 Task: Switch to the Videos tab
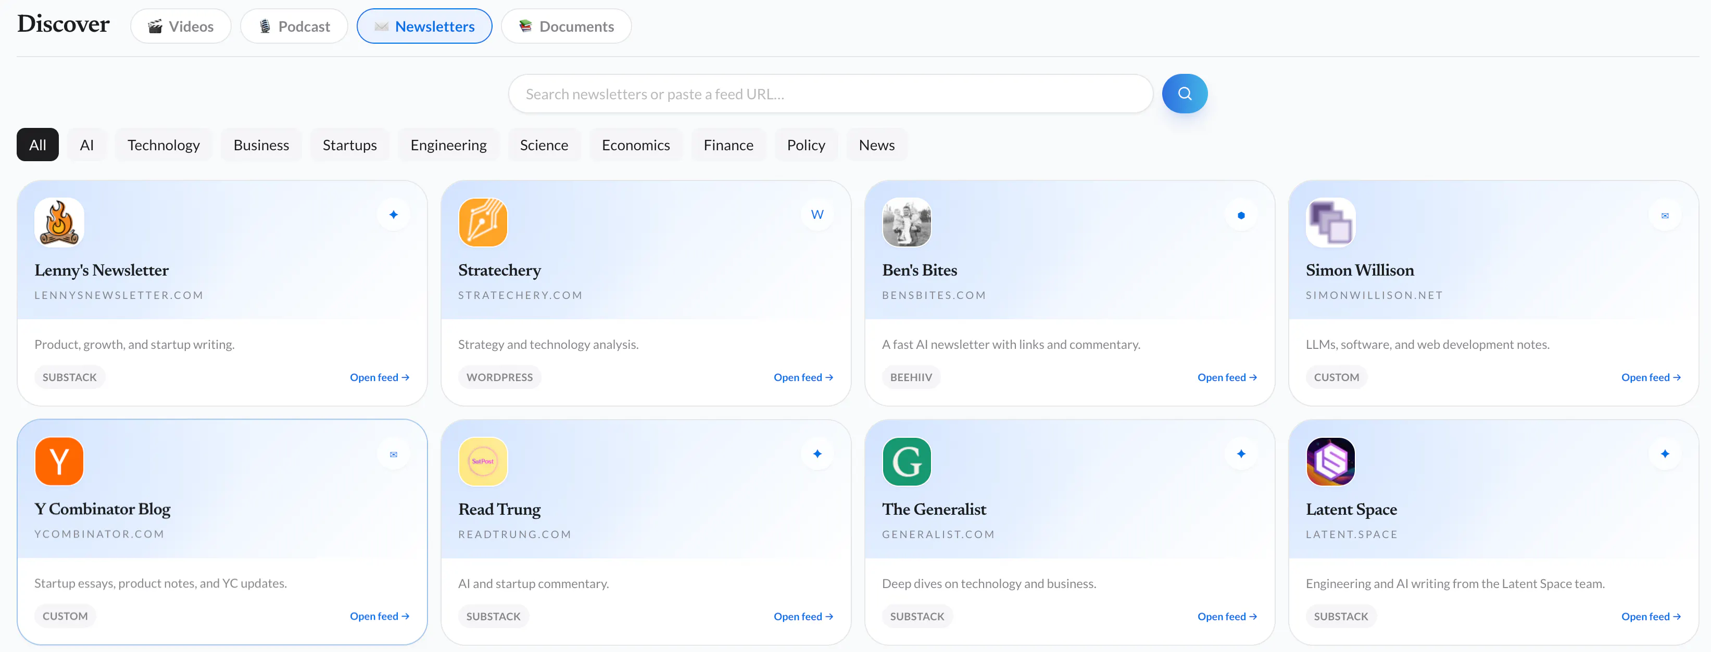coord(181,26)
